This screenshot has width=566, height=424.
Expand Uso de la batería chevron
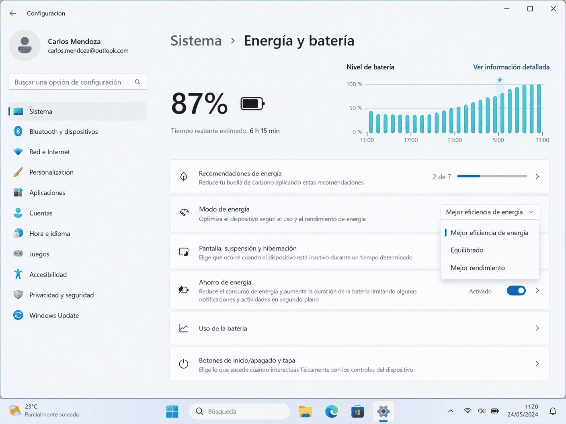tap(537, 328)
